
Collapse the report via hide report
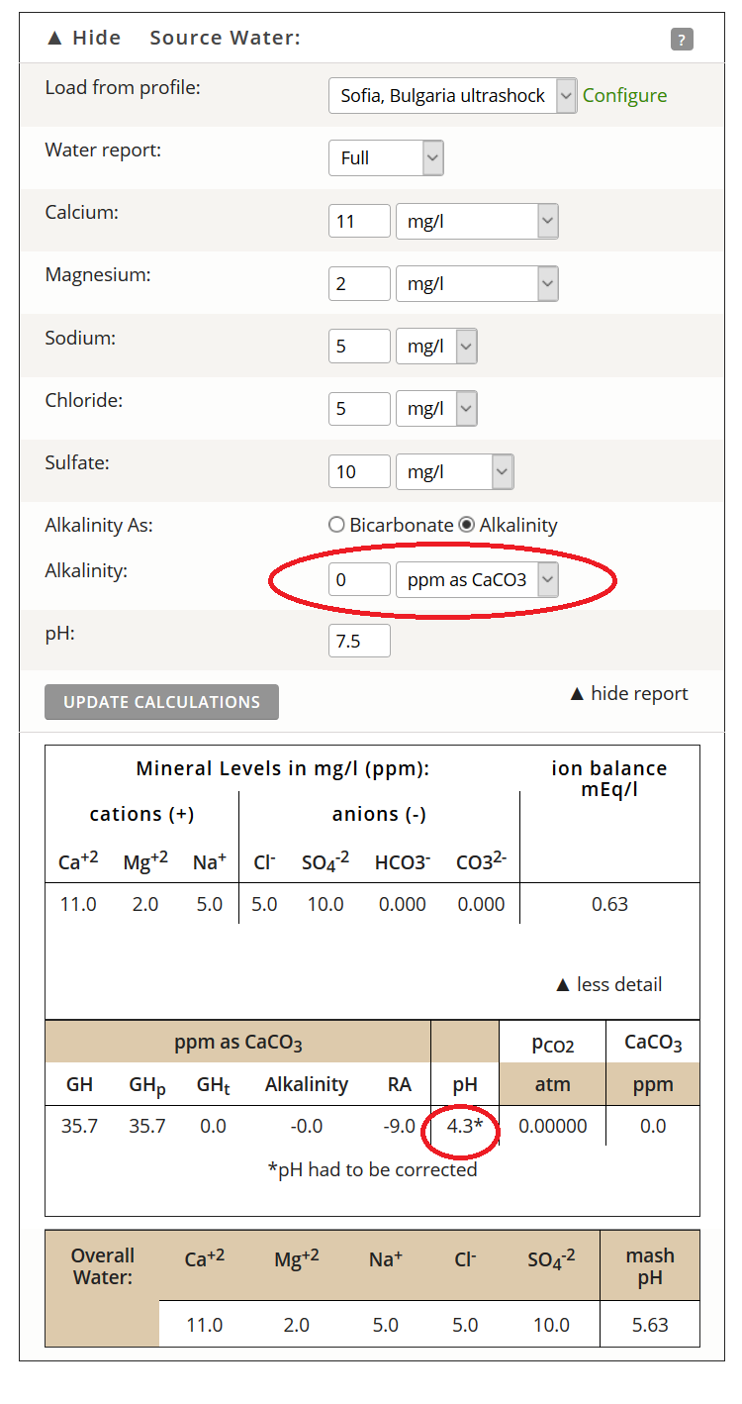[629, 693]
